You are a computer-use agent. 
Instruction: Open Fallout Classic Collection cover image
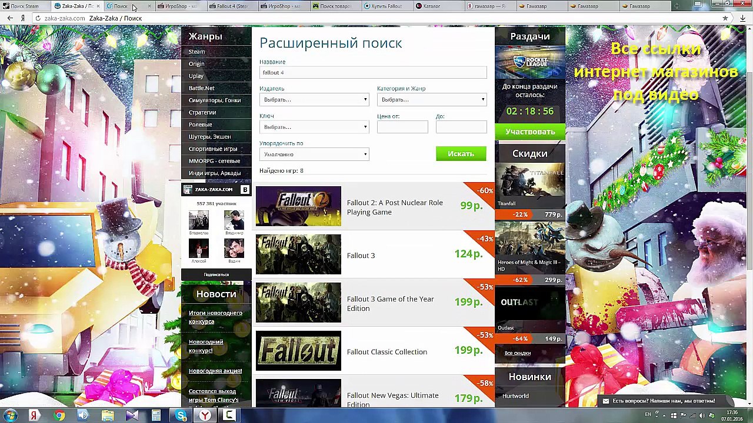coord(298,351)
